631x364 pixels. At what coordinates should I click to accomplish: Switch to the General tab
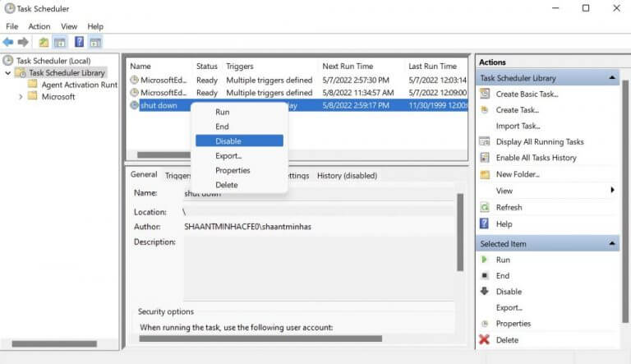pyautogui.click(x=144, y=174)
